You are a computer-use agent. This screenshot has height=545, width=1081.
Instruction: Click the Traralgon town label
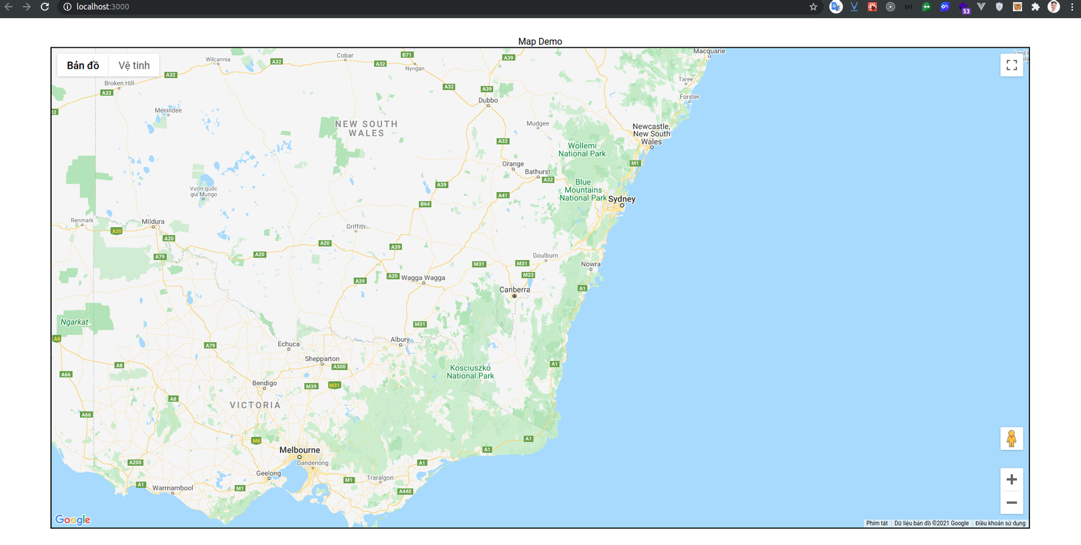click(380, 478)
